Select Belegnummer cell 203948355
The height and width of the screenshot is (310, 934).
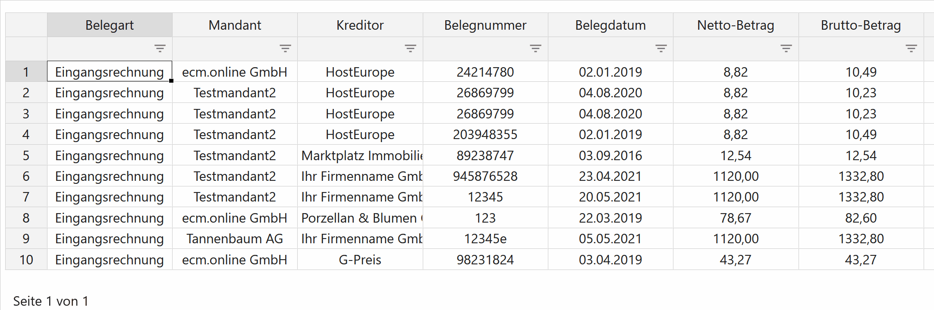tap(485, 134)
